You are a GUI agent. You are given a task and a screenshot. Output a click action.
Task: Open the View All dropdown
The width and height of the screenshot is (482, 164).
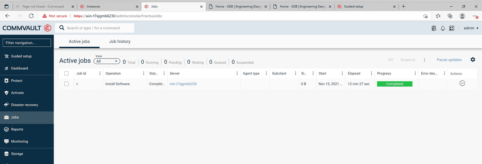[x=107, y=61]
